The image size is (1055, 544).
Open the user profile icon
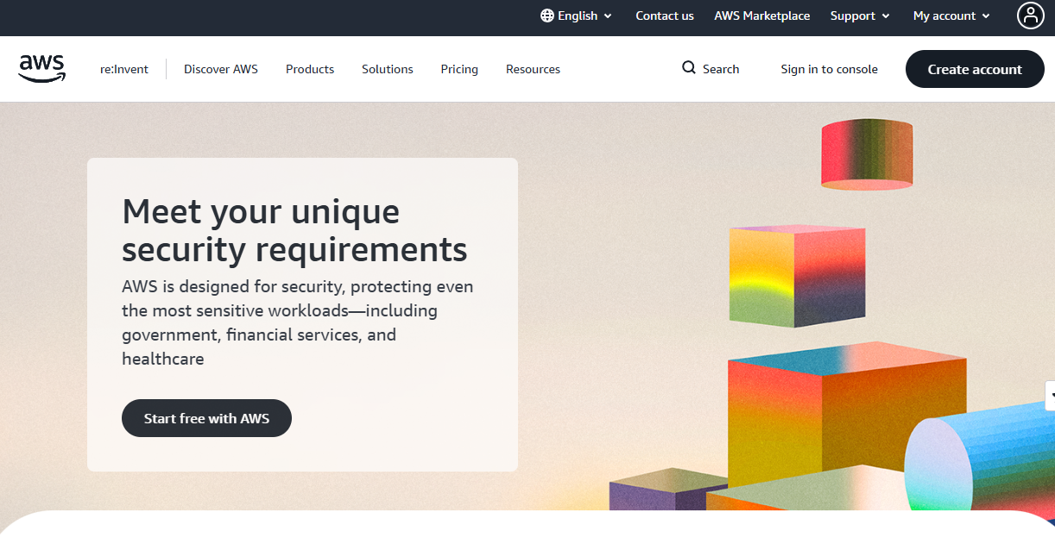click(x=1031, y=16)
